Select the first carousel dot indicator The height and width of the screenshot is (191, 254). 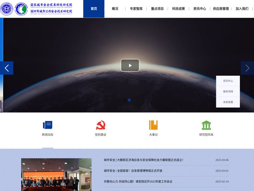tap(125, 100)
